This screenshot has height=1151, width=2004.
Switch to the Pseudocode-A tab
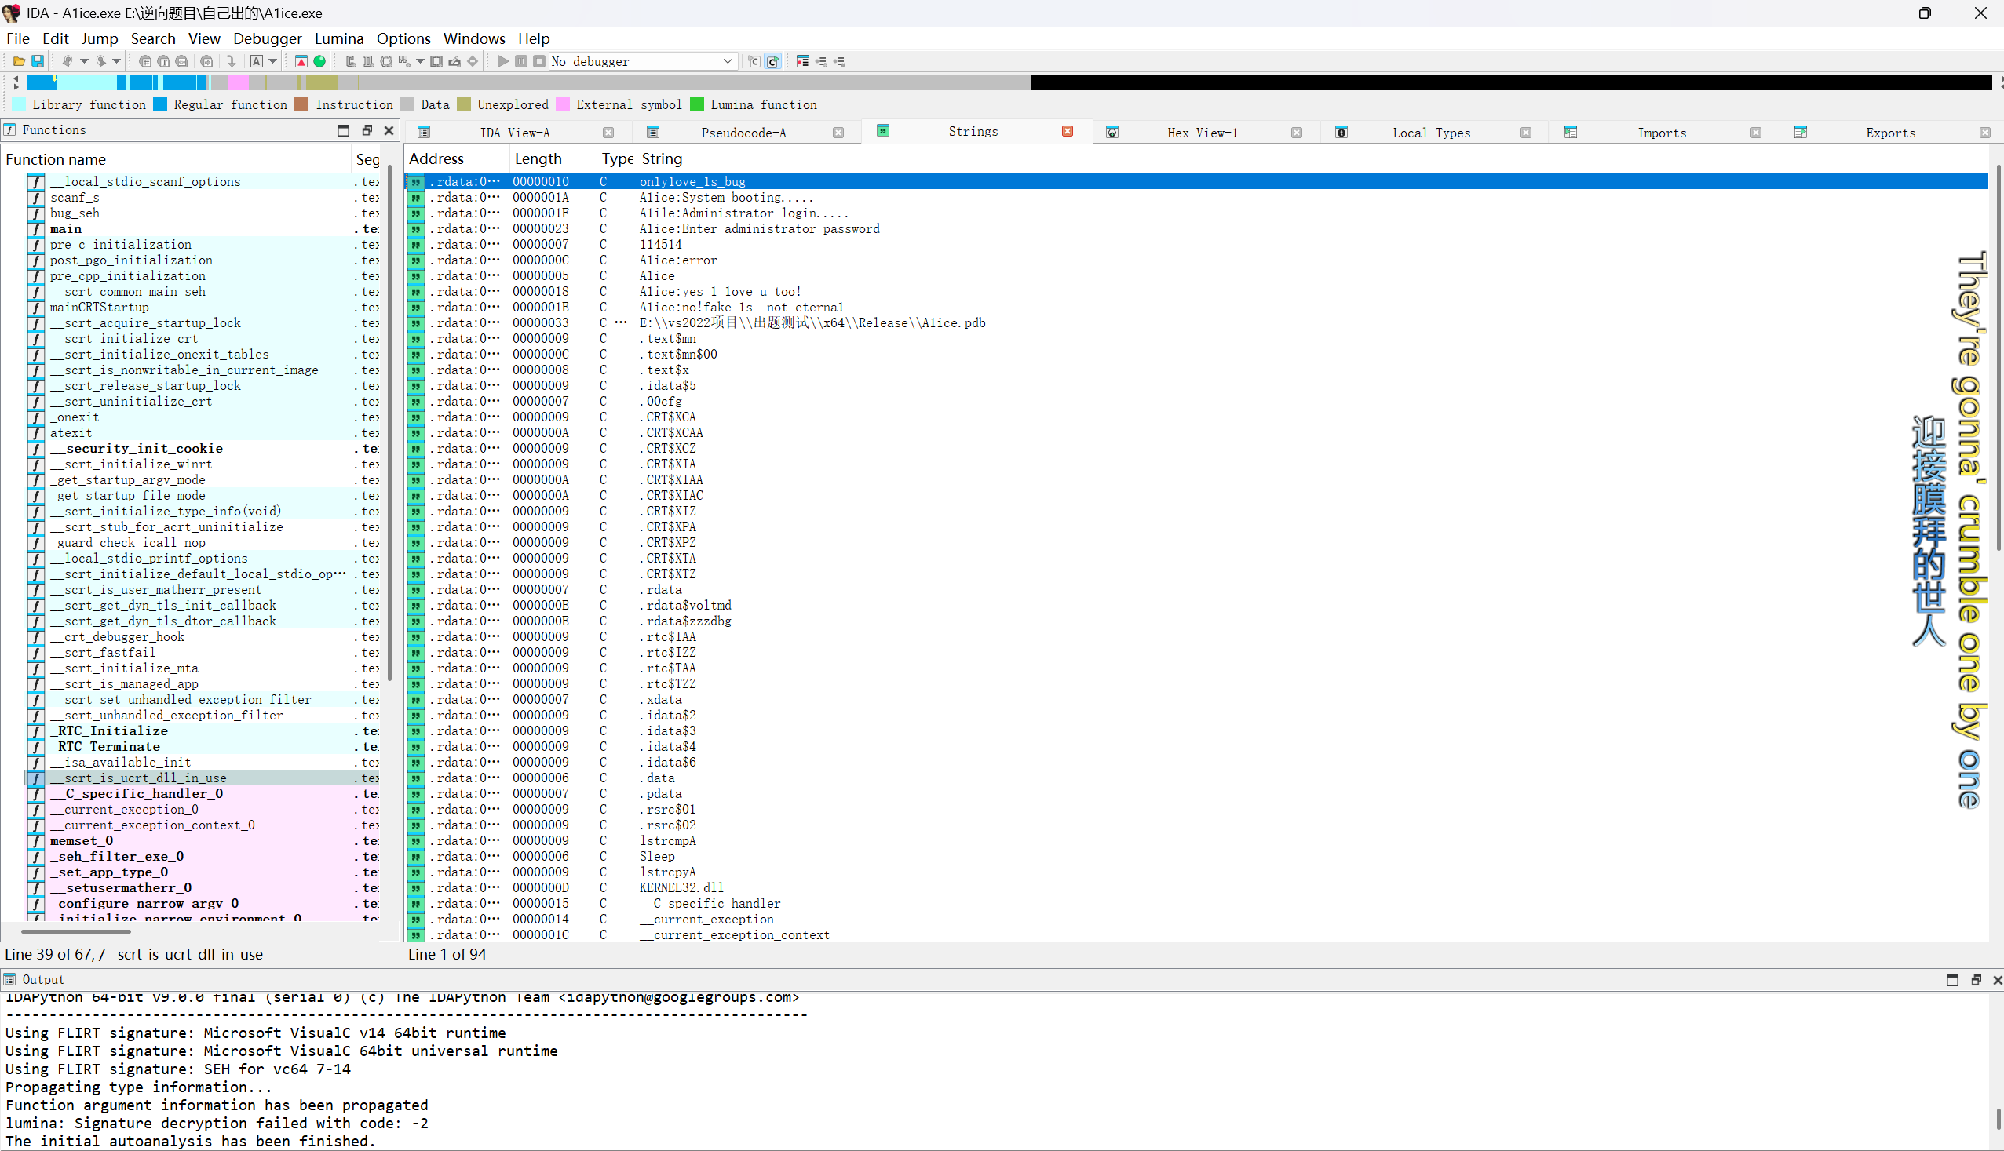pos(743,133)
